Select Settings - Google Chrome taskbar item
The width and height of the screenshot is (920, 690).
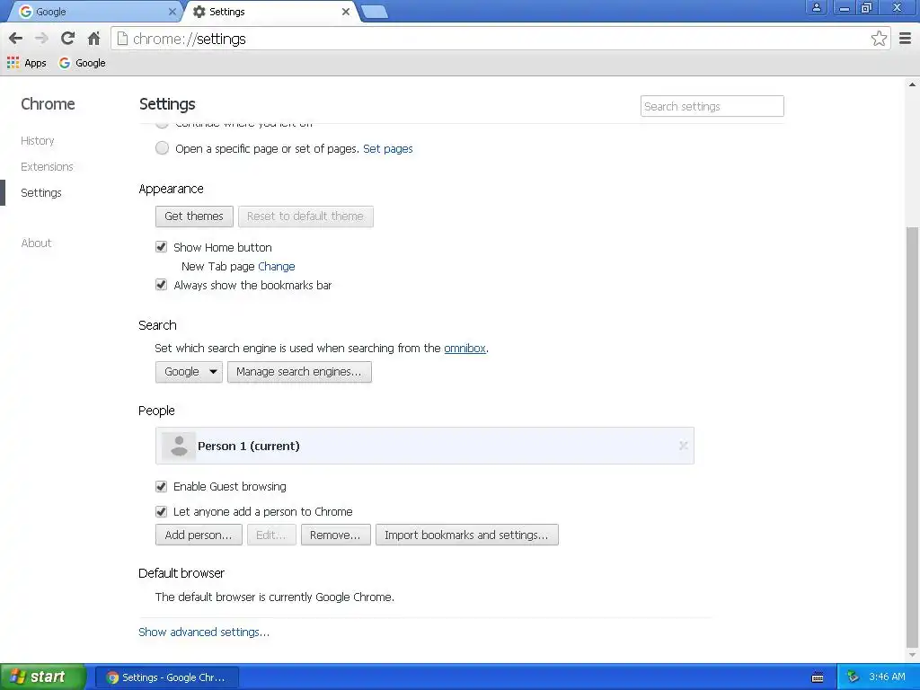tap(166, 677)
